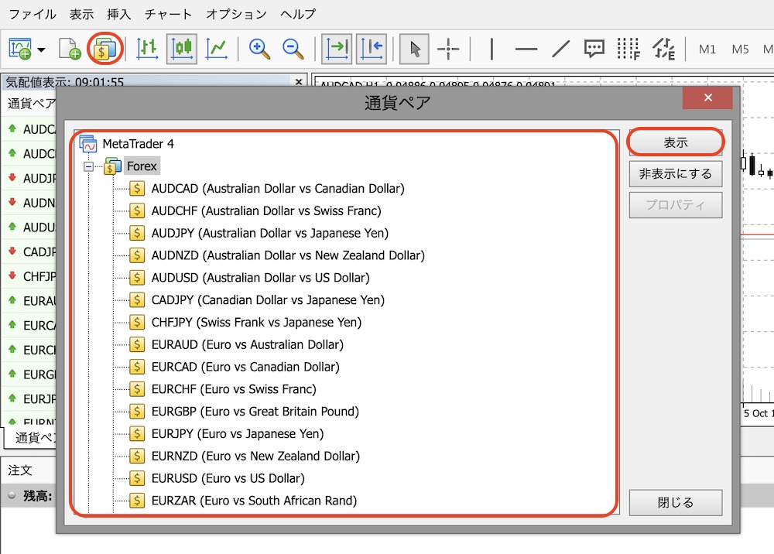Set the chart timeframe to M1

click(x=707, y=50)
